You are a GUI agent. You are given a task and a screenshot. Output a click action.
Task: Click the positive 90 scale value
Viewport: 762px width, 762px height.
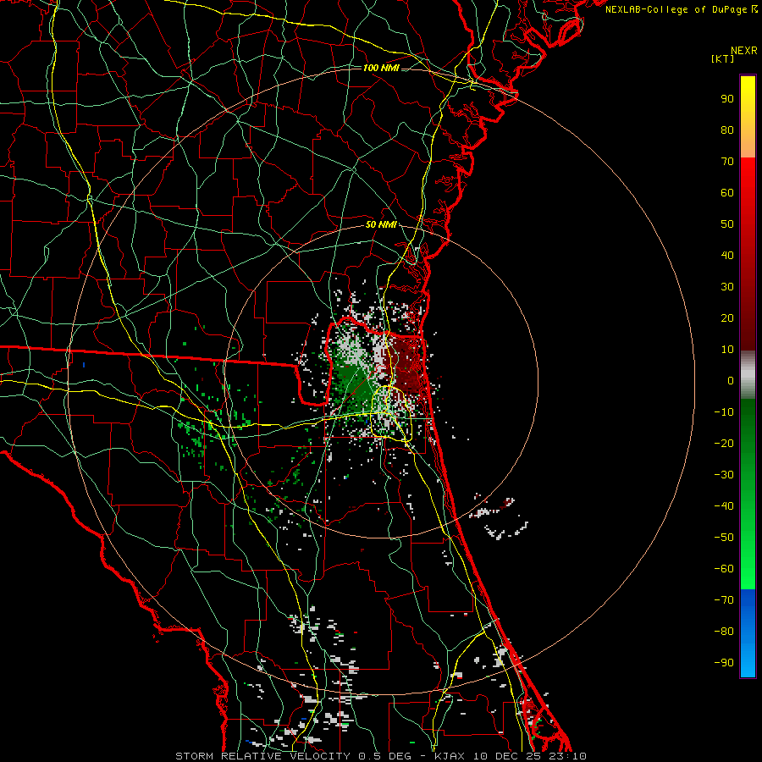[727, 99]
